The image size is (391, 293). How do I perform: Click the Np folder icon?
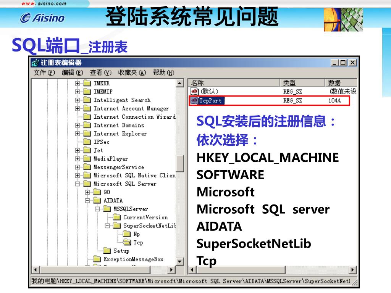(127, 234)
